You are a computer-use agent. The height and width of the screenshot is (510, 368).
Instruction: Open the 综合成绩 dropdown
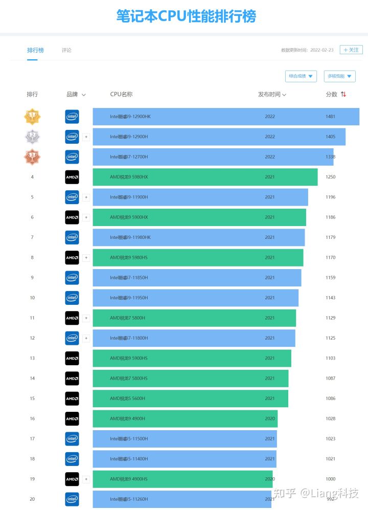pos(301,76)
